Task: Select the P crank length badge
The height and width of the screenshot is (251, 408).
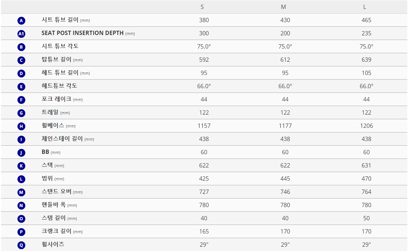Action: (x=21, y=232)
